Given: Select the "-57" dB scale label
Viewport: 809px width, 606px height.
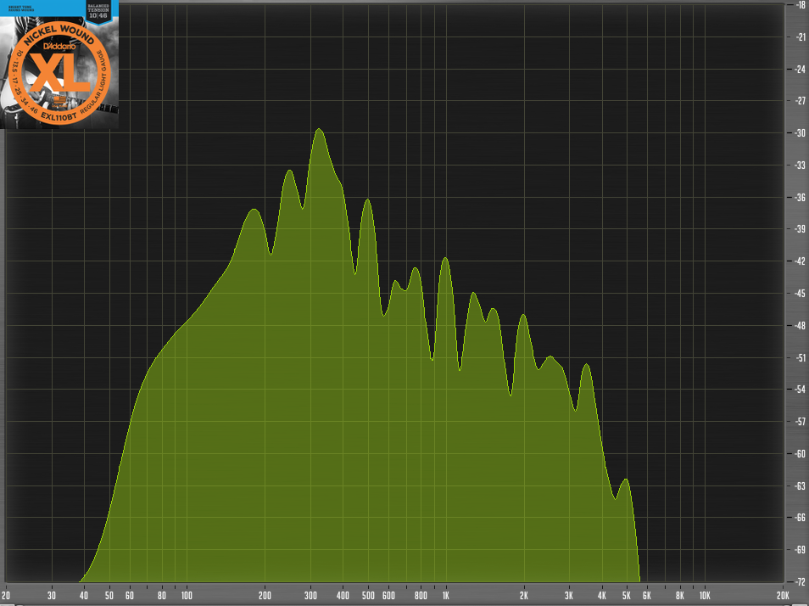Looking at the screenshot, I should 800,422.
